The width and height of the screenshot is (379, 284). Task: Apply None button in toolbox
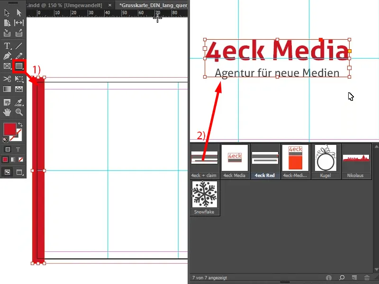click(21, 160)
